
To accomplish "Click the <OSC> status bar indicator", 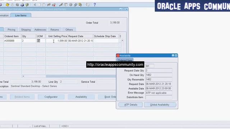I will click(x=65, y=126).
